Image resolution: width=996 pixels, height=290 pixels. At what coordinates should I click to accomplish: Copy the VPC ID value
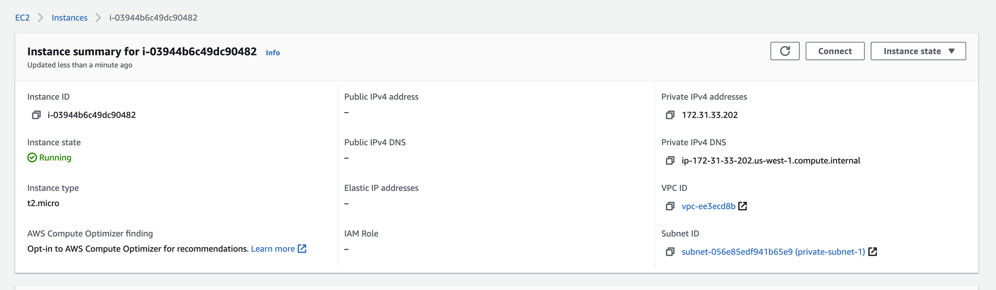tap(670, 206)
